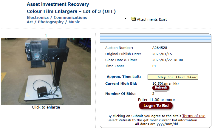215x130 pixels.
Task: Click the Login To Bid button
Action: pos(156,106)
